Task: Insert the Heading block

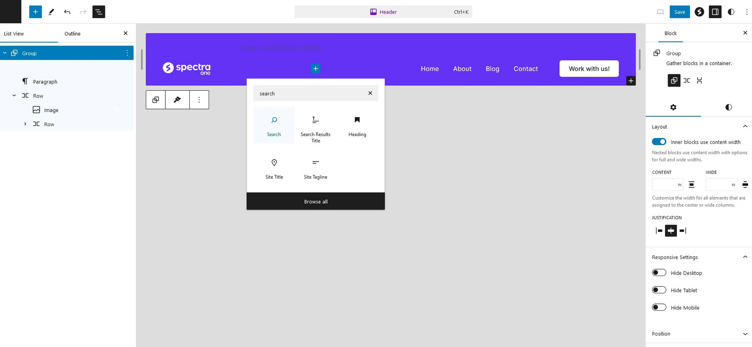Action: tap(357, 125)
